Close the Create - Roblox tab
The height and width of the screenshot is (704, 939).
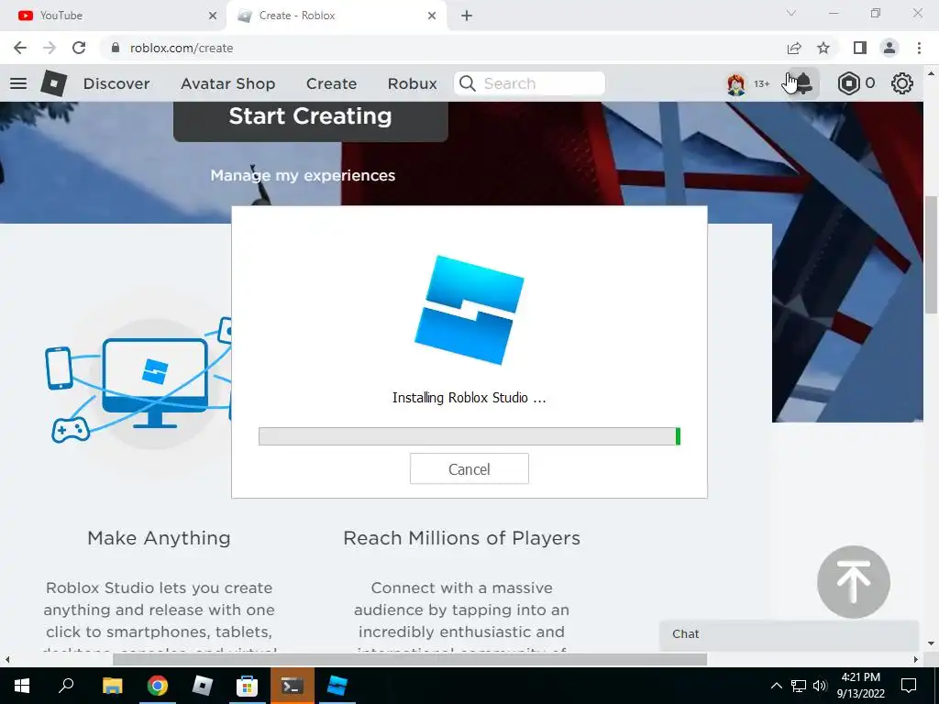coord(432,16)
